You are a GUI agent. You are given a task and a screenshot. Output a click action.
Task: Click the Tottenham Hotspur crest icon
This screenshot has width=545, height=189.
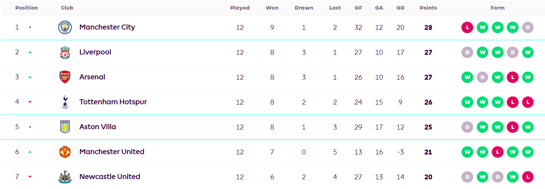[x=65, y=102]
